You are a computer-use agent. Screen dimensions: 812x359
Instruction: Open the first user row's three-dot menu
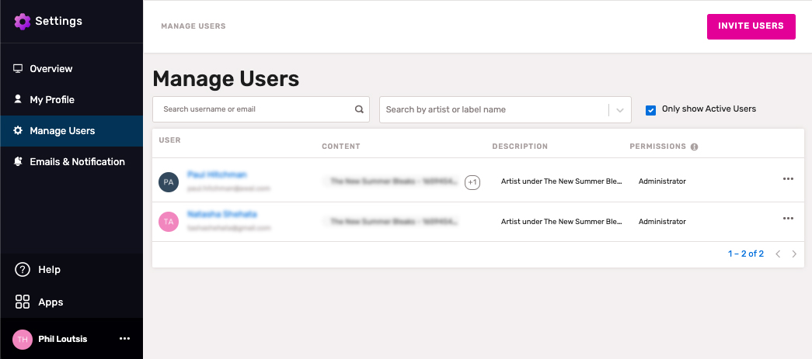tap(788, 179)
